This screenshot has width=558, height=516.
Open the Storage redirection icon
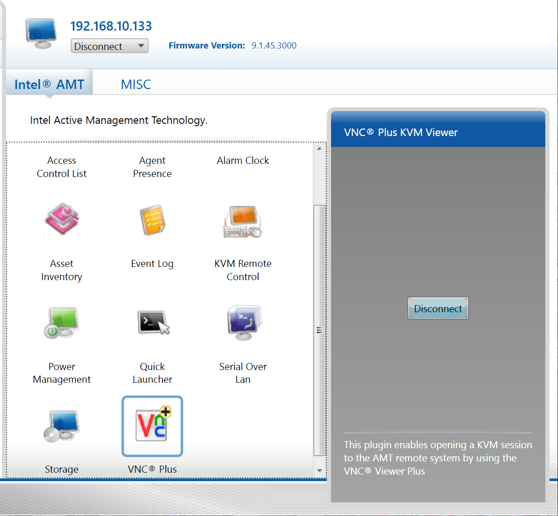pos(62,426)
